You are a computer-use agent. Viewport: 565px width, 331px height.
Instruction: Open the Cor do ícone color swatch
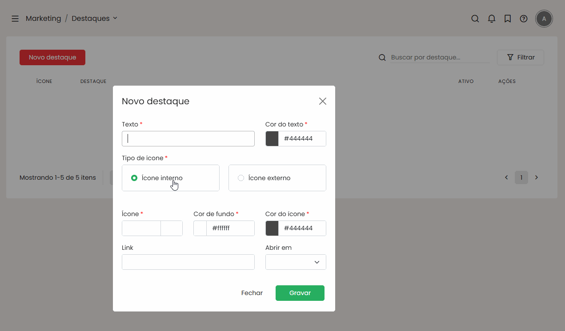click(272, 228)
